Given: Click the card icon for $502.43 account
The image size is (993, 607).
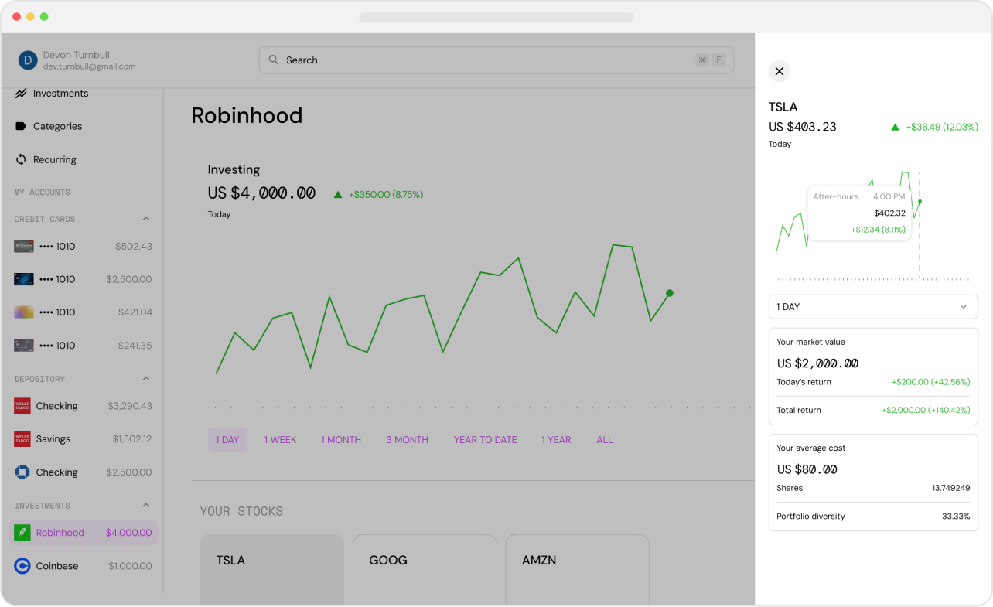Looking at the screenshot, I should (23, 246).
